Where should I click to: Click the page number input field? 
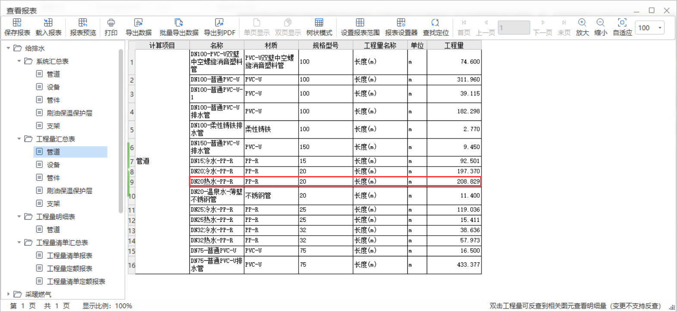tap(514, 28)
